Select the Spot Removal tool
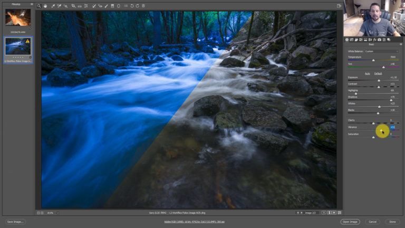The image size is (405, 228). point(94,6)
